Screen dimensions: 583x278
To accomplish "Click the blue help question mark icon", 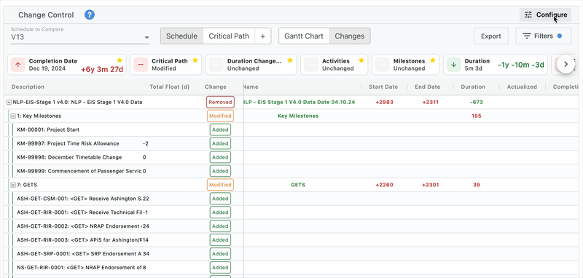I will [89, 15].
